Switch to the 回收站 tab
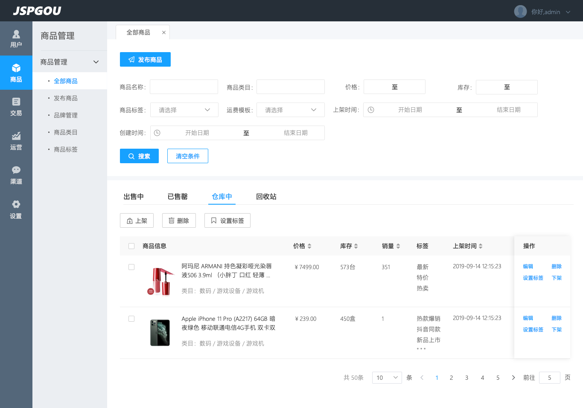Screen dimensions: 583x408 [266, 196]
